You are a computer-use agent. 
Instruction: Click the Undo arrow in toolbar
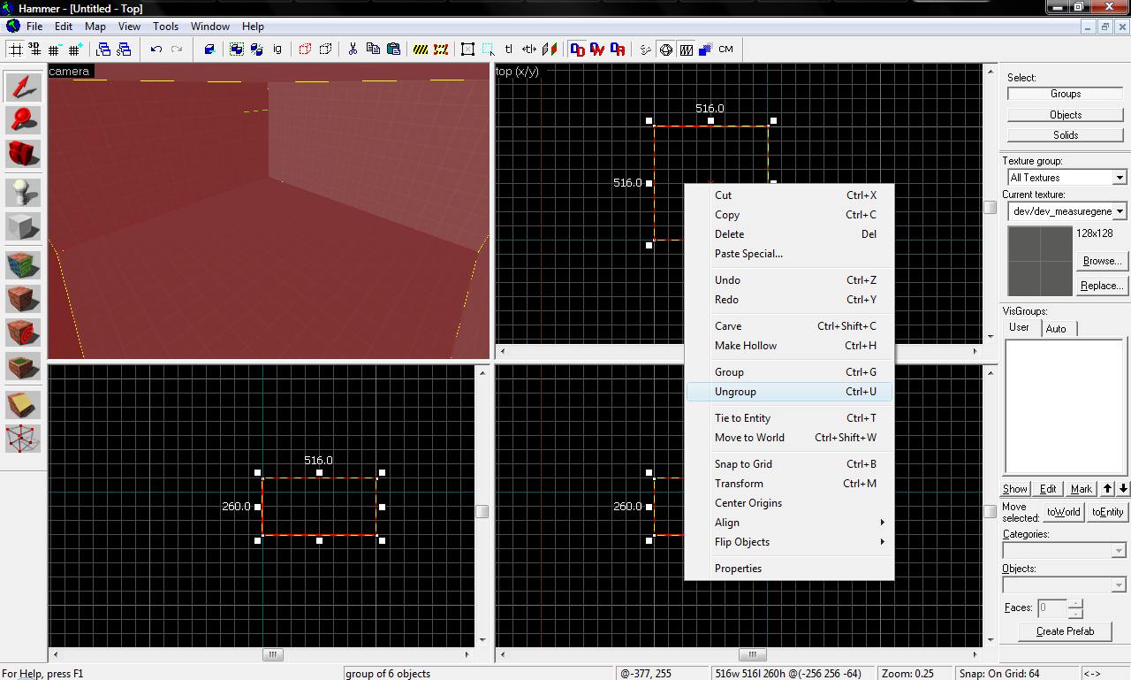156,50
